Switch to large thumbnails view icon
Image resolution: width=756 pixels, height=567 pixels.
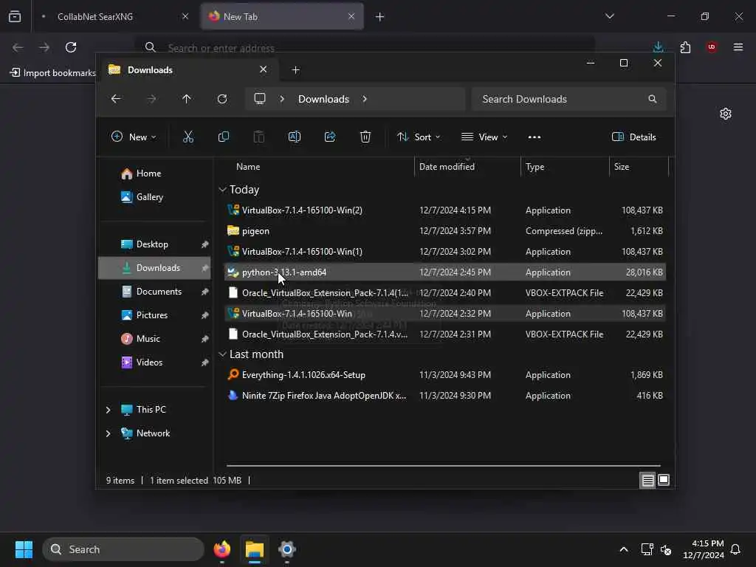[664, 480]
